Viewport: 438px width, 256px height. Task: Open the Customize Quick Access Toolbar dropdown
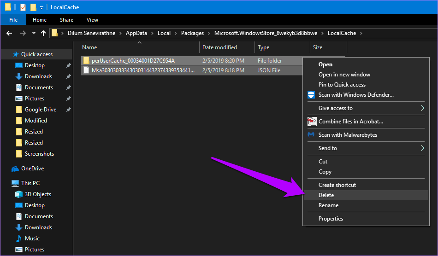coord(41,7)
